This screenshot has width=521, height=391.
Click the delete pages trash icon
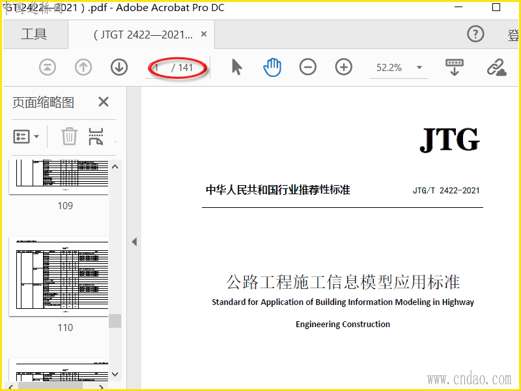point(69,136)
